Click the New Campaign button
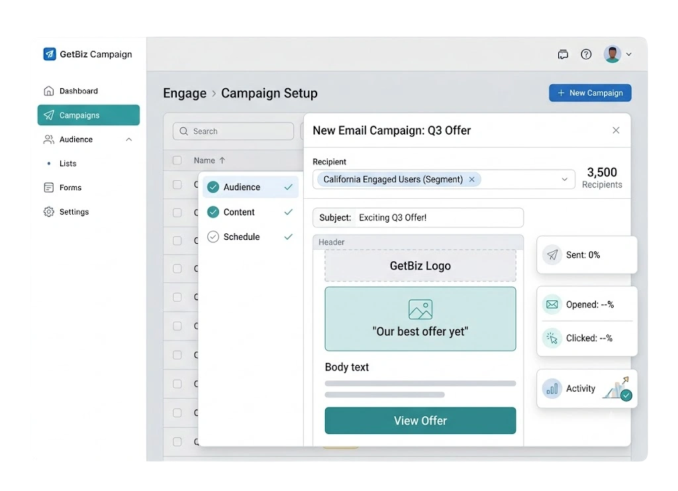This screenshot has width=678, height=491. pos(590,93)
